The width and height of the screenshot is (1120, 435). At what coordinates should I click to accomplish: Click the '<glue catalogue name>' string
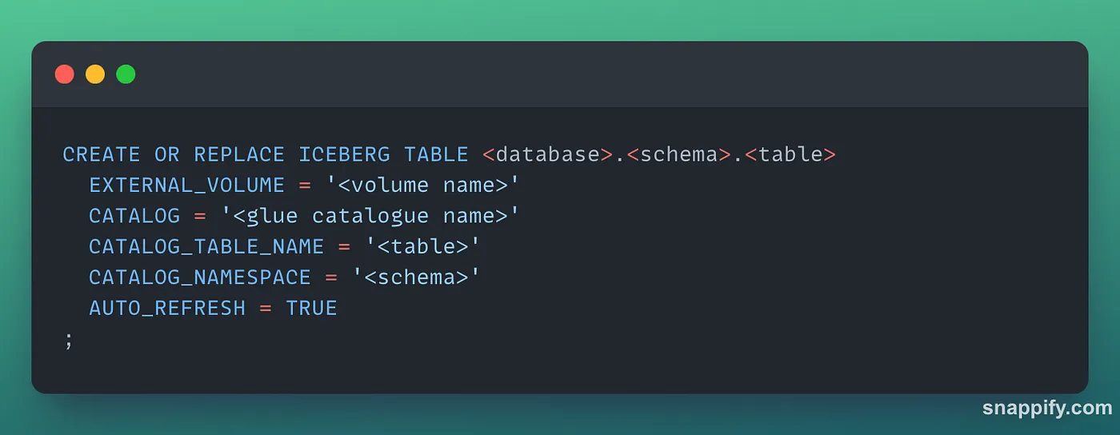[370, 216]
